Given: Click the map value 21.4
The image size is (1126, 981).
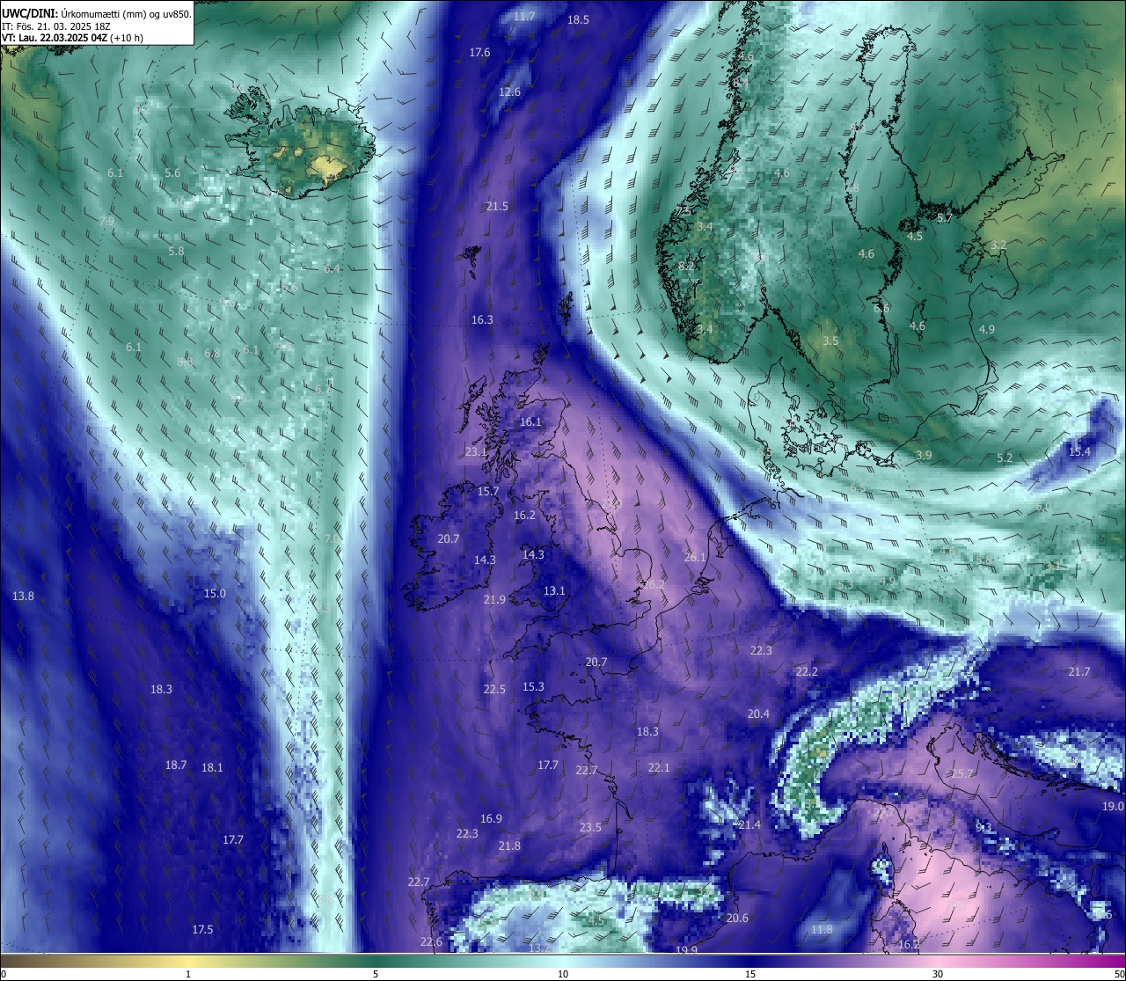Looking at the screenshot, I should (x=749, y=824).
